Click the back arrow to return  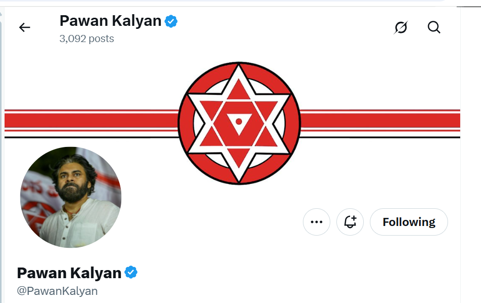24,27
